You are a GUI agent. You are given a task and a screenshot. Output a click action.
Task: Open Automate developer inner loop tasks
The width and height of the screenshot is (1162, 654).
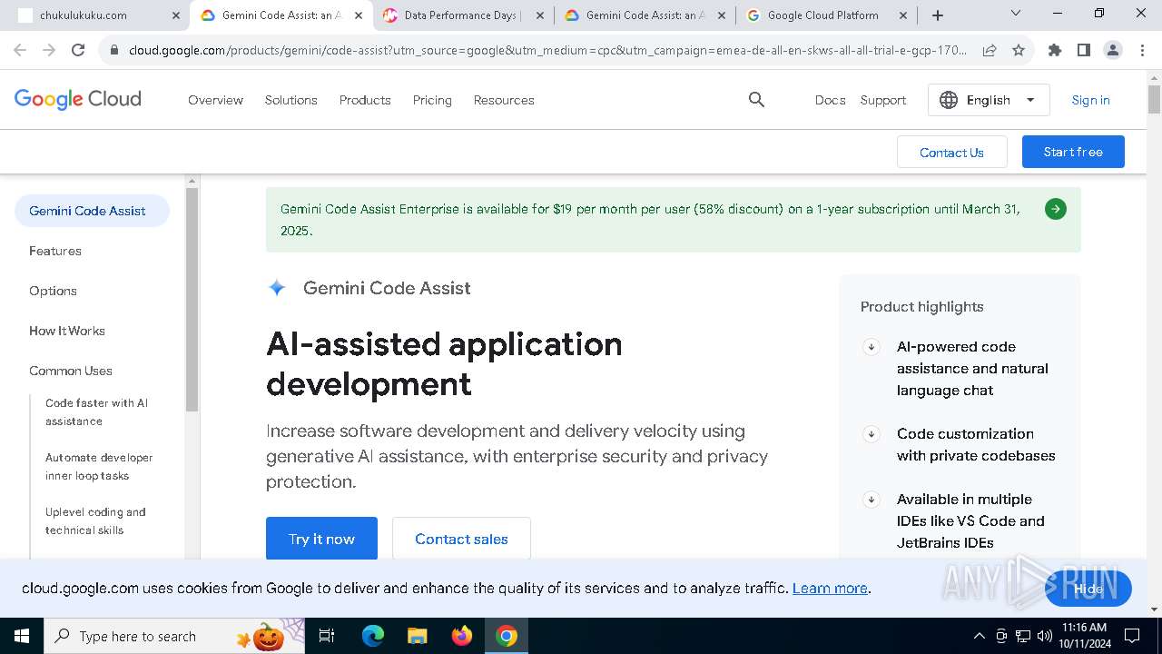pos(99,467)
